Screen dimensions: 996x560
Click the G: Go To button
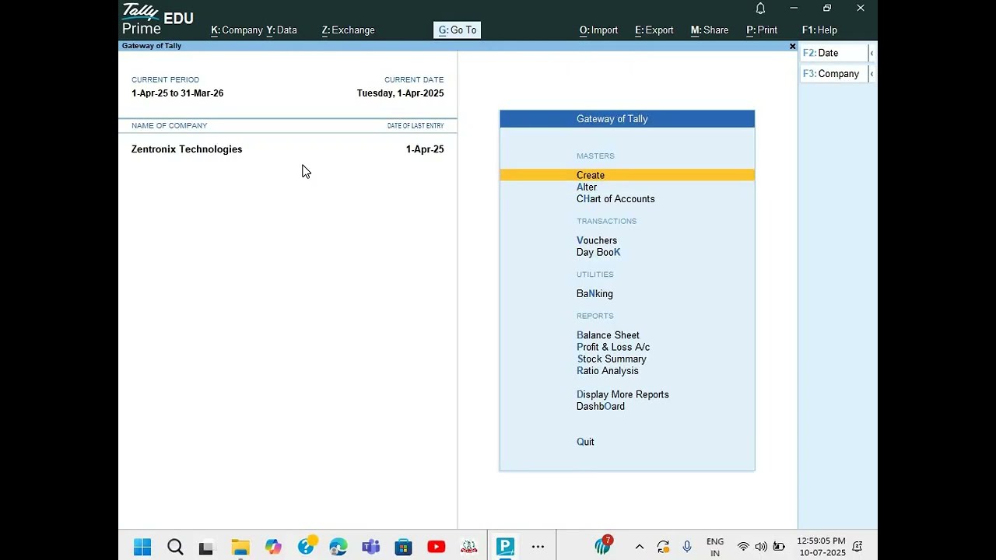[457, 30]
